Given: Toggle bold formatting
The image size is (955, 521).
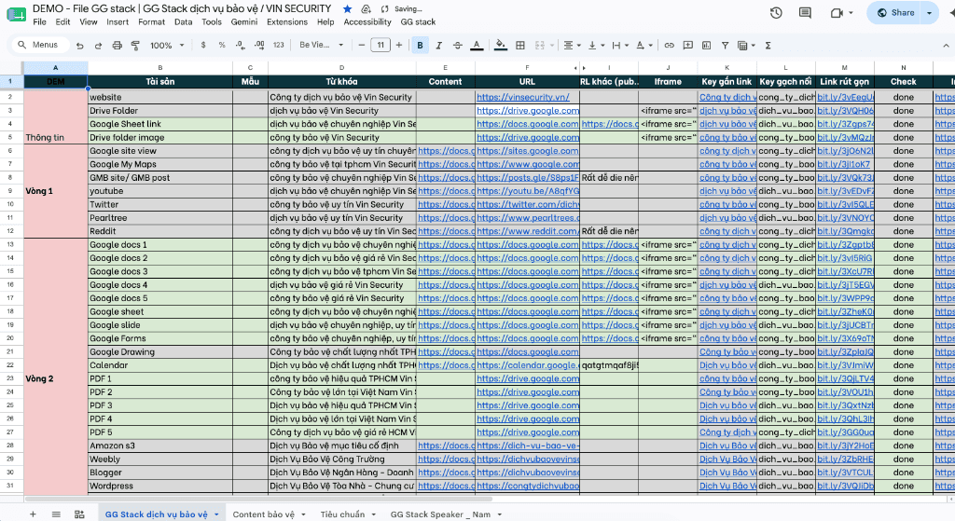Looking at the screenshot, I should [x=420, y=45].
